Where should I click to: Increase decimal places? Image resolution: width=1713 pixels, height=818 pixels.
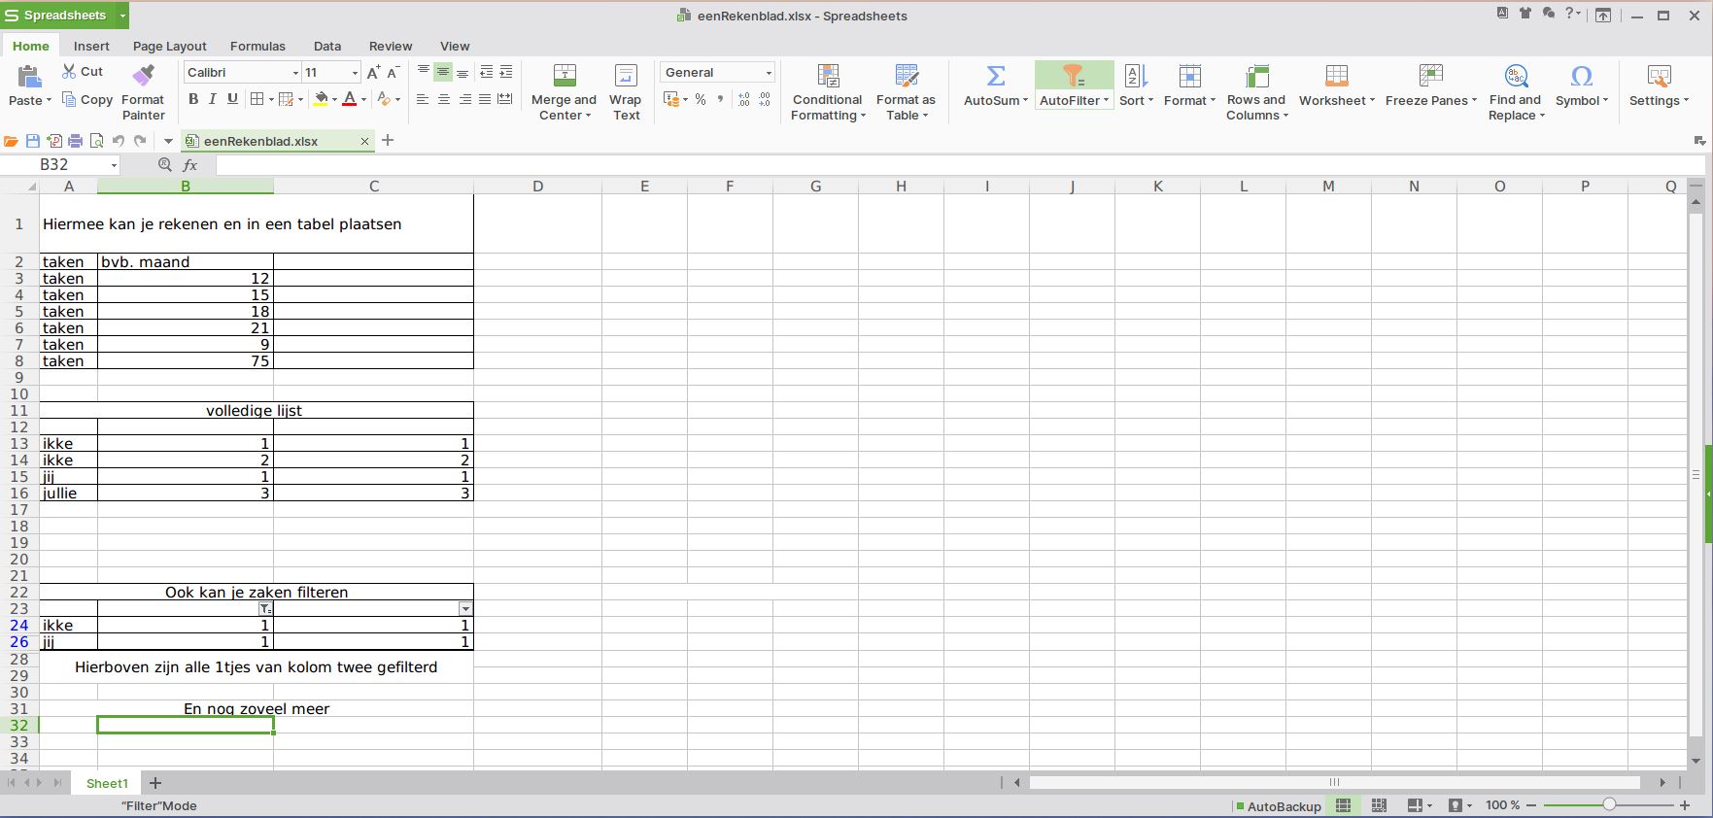[x=744, y=99]
